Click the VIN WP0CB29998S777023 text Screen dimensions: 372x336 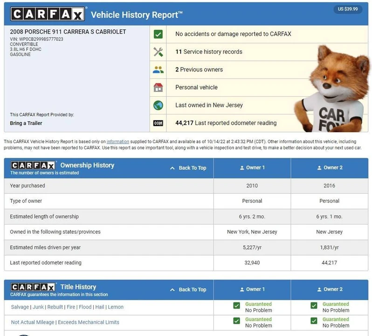[36, 39]
